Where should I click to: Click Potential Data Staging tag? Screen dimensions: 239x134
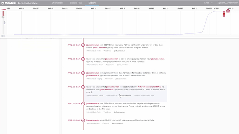[94, 79]
